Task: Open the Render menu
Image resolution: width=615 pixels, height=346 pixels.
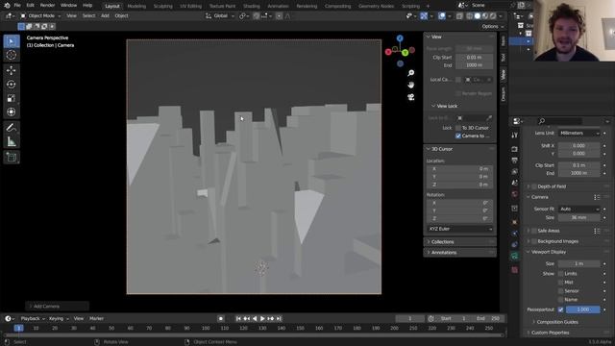Action: [x=47, y=6]
